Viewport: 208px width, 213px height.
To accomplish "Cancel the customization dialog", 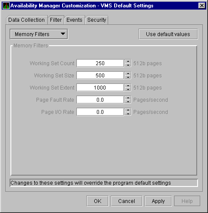I will point(126,201).
